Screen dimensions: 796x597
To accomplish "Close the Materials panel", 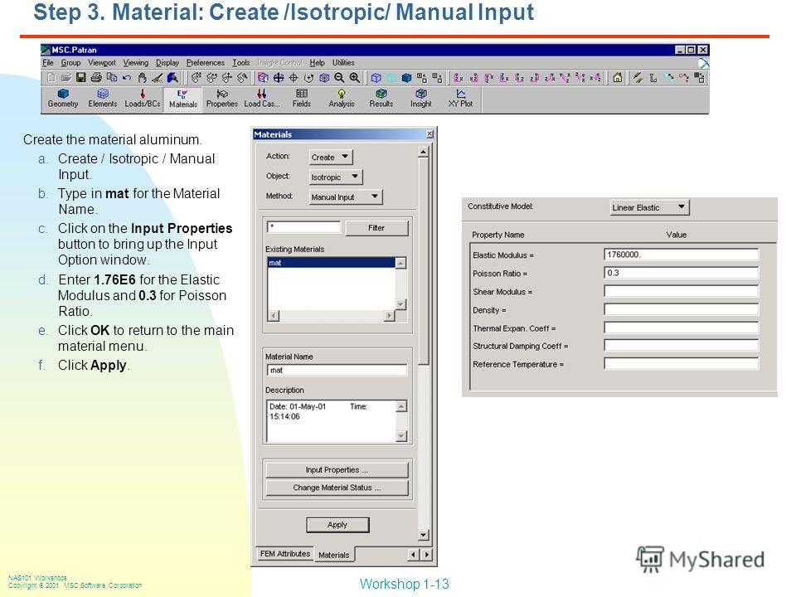I will (430, 134).
